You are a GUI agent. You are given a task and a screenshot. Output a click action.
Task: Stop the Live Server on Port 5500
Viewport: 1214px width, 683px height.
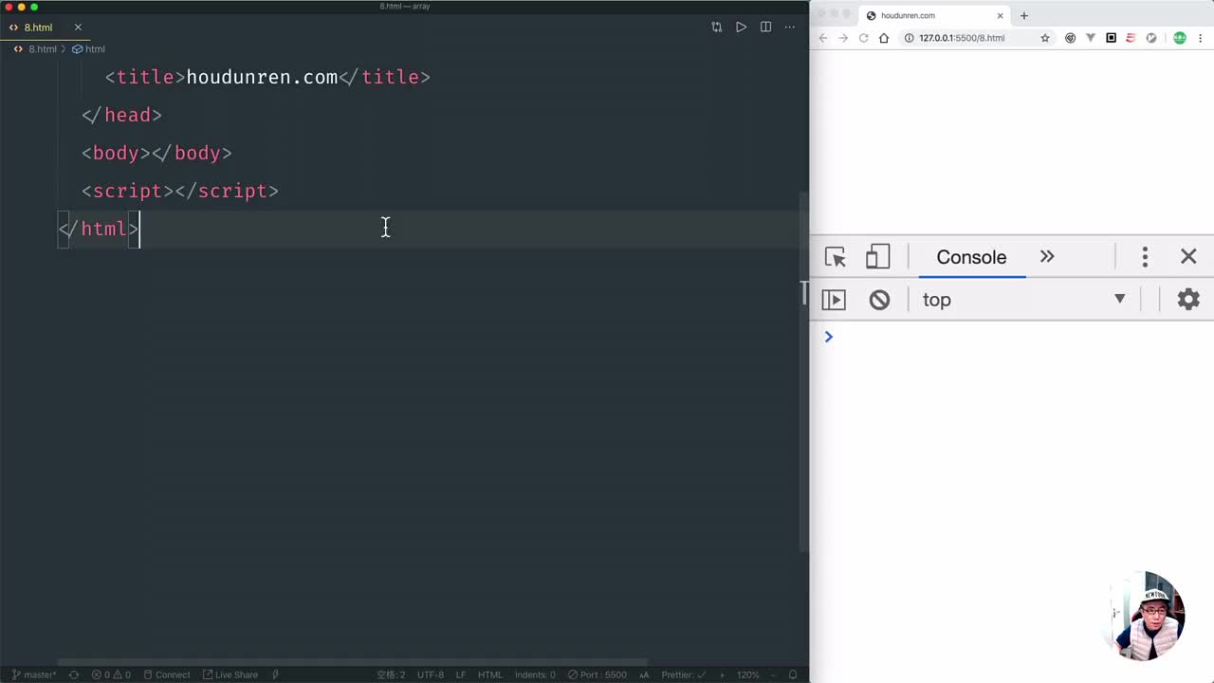pyautogui.click(x=598, y=674)
